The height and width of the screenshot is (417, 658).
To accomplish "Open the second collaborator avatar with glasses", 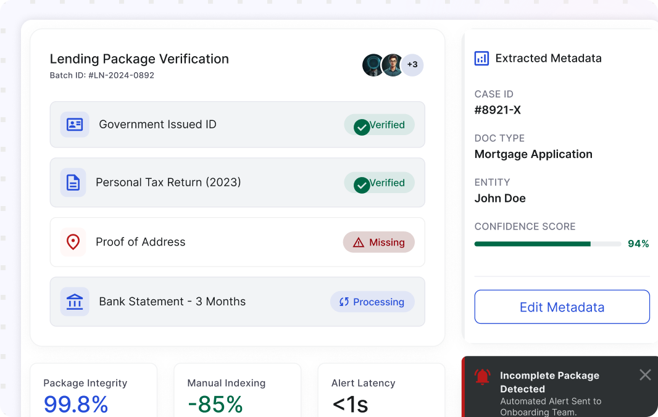I will [393, 65].
